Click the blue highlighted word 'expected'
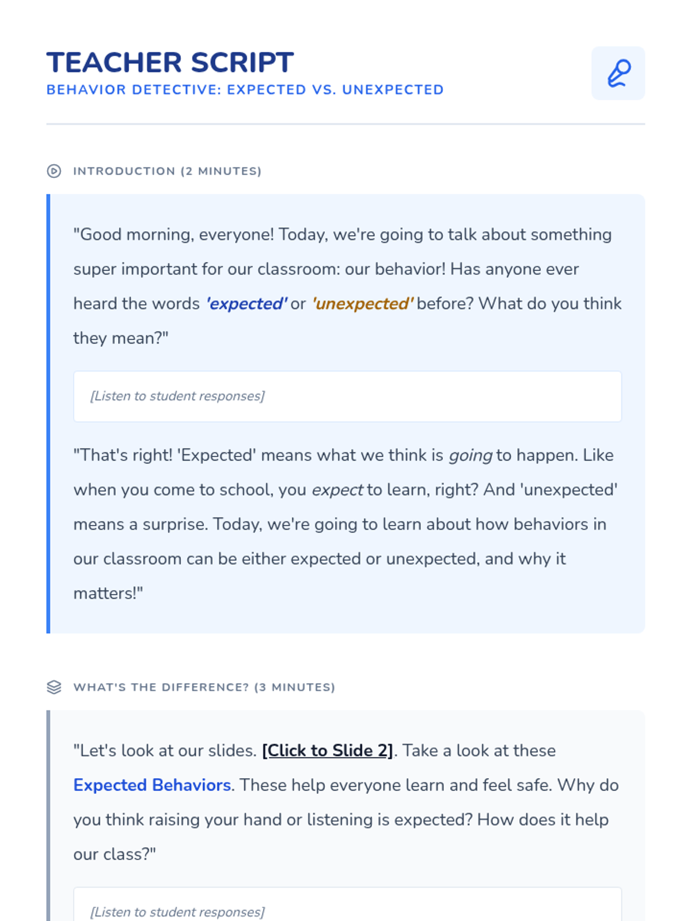 [x=246, y=304]
